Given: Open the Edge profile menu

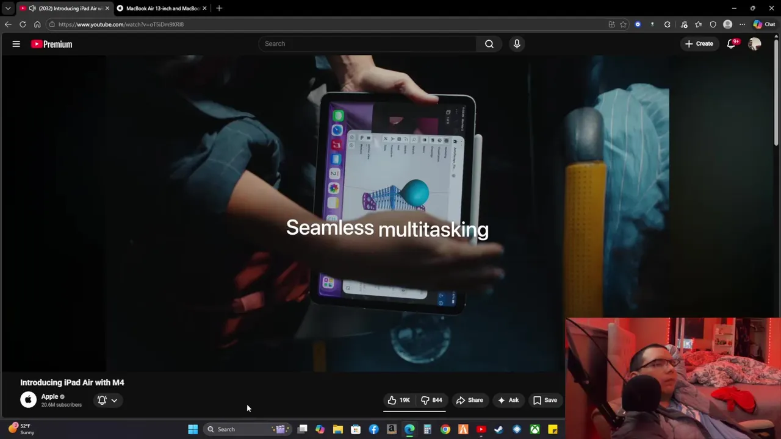Looking at the screenshot, I should coord(727,24).
